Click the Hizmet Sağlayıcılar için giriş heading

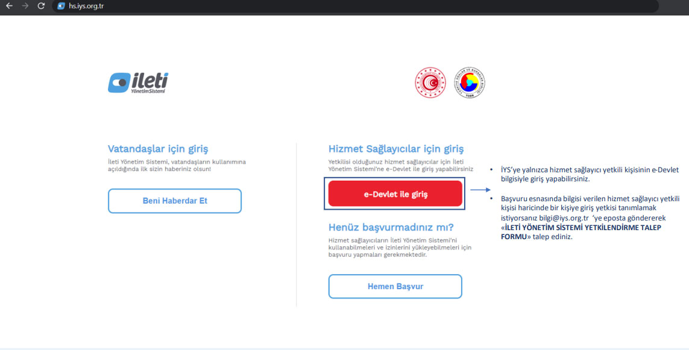[x=396, y=149]
